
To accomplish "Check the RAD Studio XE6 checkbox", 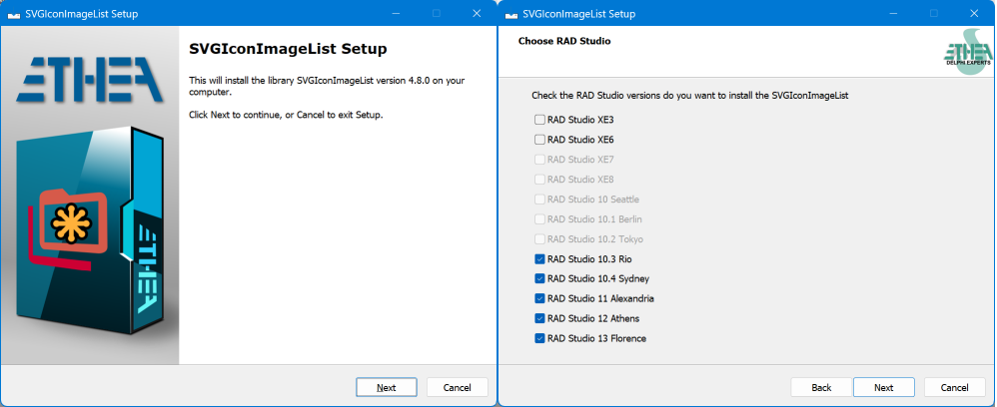I will 539,139.
